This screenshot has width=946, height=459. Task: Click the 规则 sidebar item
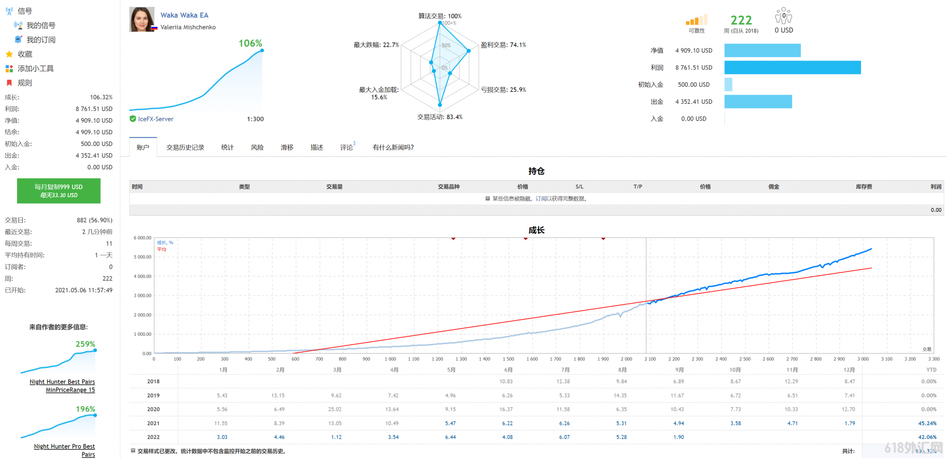coord(25,83)
